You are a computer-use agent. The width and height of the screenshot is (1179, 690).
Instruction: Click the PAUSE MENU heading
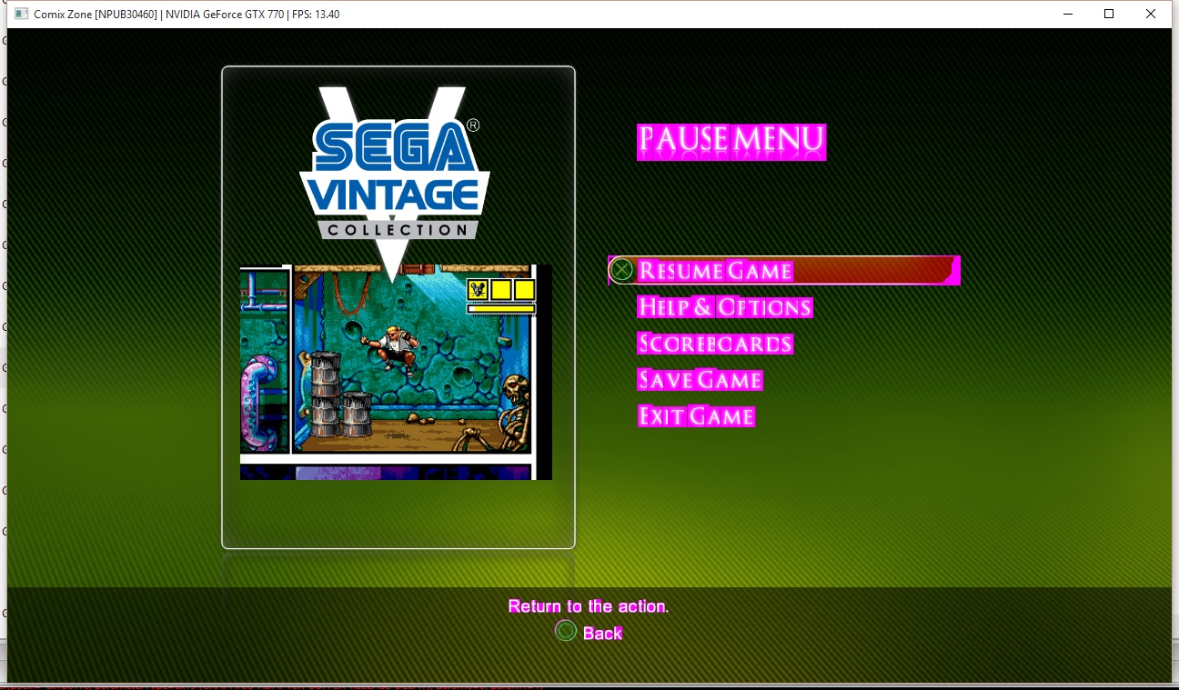[x=731, y=141]
